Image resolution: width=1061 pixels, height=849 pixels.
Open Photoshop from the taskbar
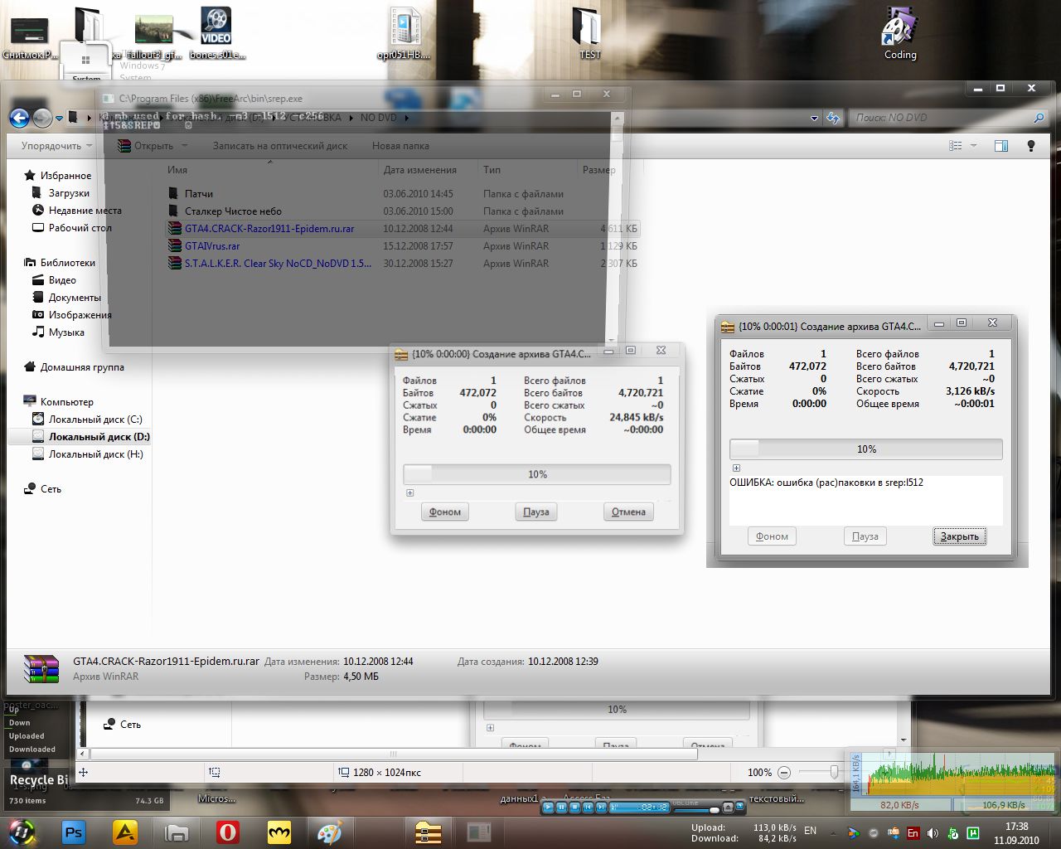74,832
